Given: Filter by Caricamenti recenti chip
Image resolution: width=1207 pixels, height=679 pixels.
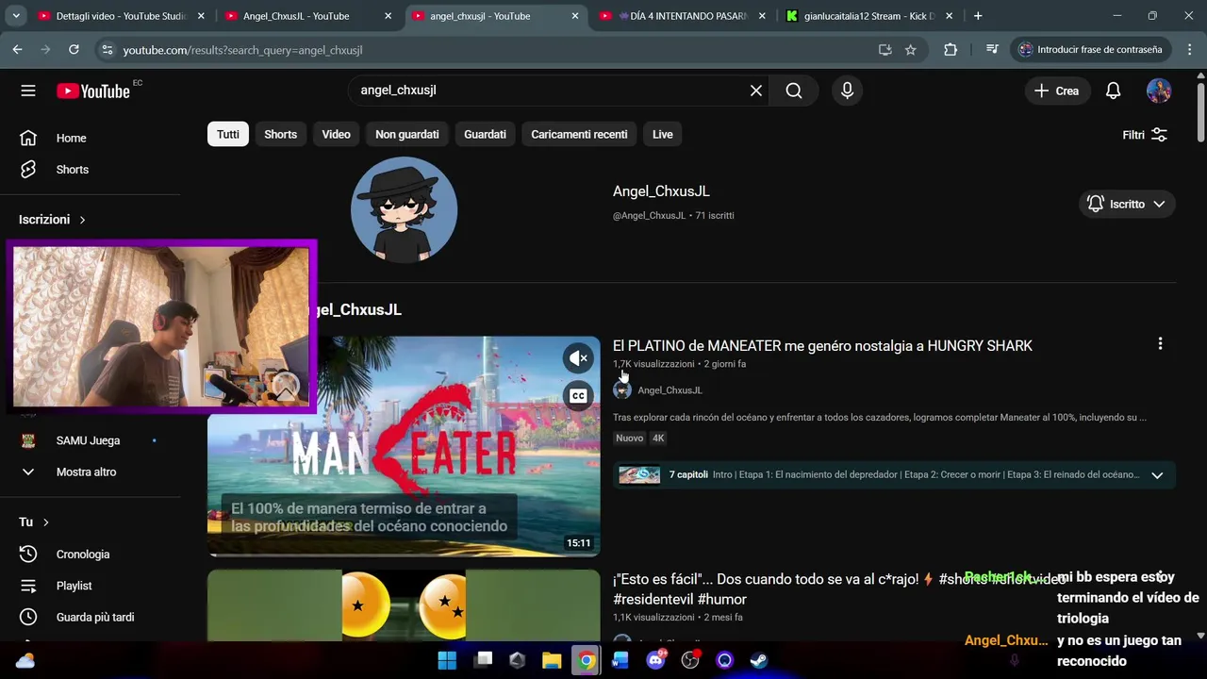Looking at the screenshot, I should [x=579, y=134].
